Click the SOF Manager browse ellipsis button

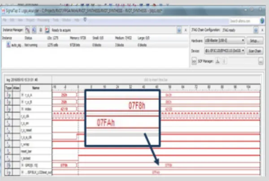(260, 61)
